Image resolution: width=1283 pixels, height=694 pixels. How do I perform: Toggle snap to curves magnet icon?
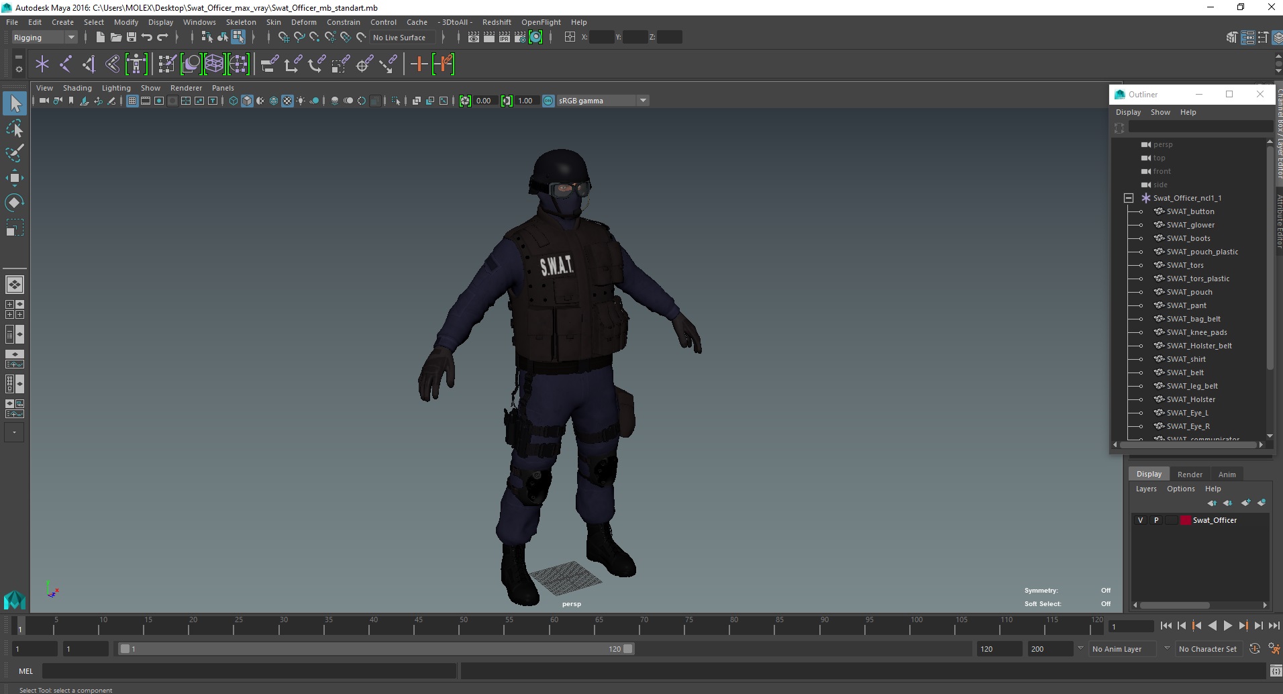299,38
